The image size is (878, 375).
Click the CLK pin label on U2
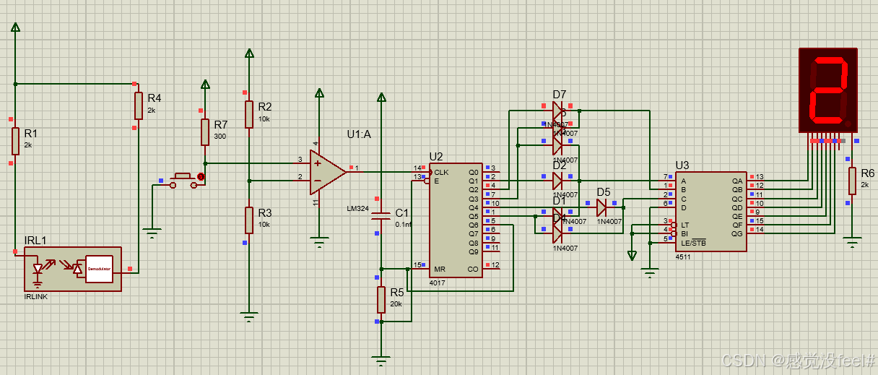[x=442, y=172]
